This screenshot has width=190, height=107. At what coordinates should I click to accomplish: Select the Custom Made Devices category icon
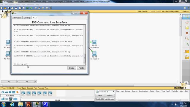click(x=11, y=99)
